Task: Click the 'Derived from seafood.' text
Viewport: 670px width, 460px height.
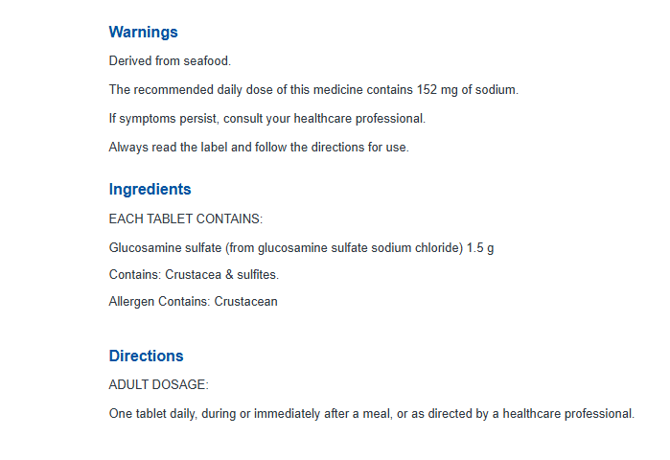Action: [x=170, y=61]
